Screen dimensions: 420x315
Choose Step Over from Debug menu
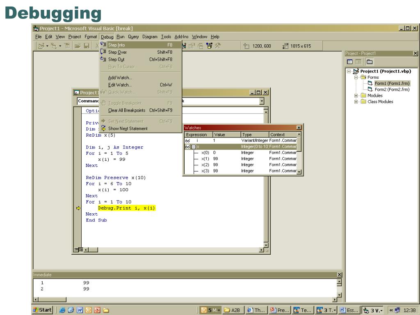[x=140, y=52]
